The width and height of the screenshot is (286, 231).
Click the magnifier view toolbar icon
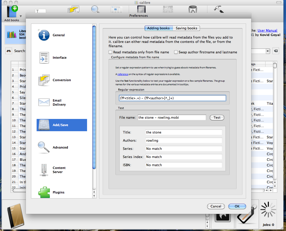pos(95,9)
